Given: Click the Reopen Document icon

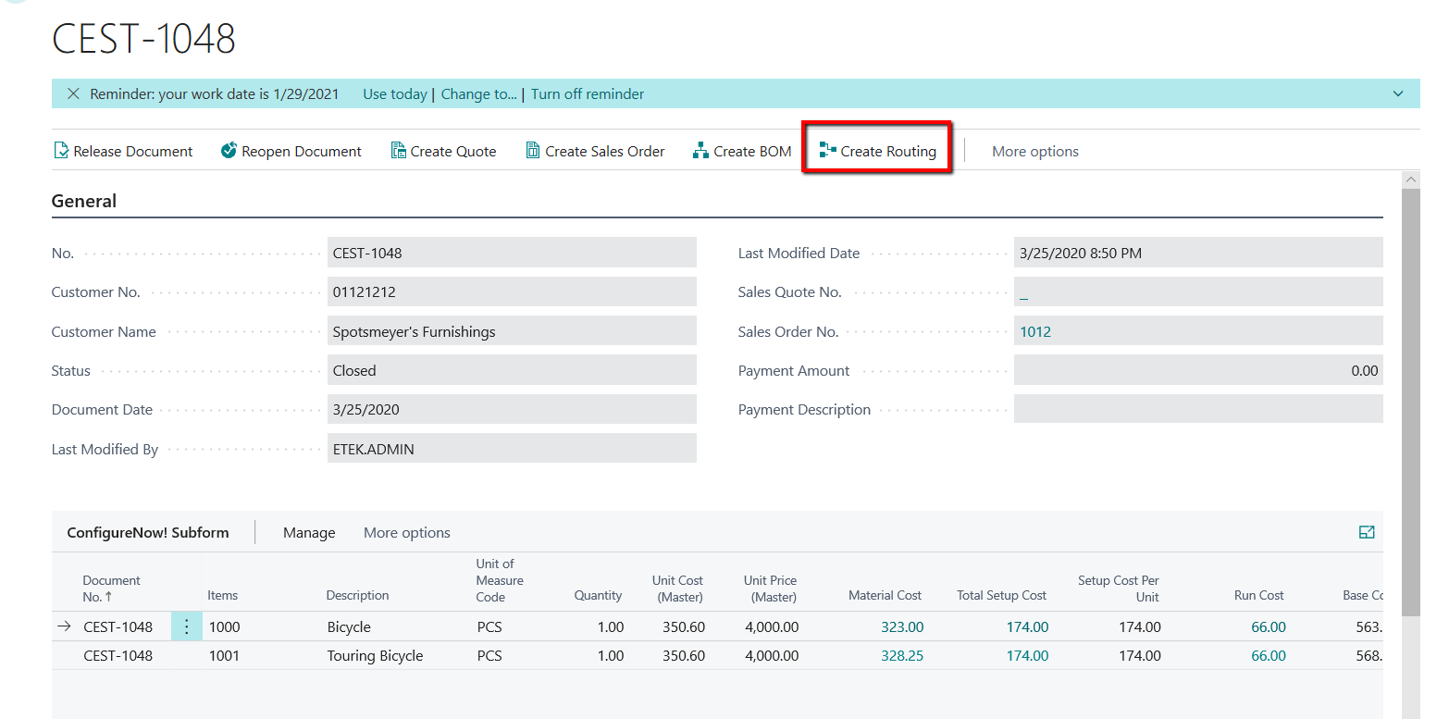Looking at the screenshot, I should click(229, 151).
